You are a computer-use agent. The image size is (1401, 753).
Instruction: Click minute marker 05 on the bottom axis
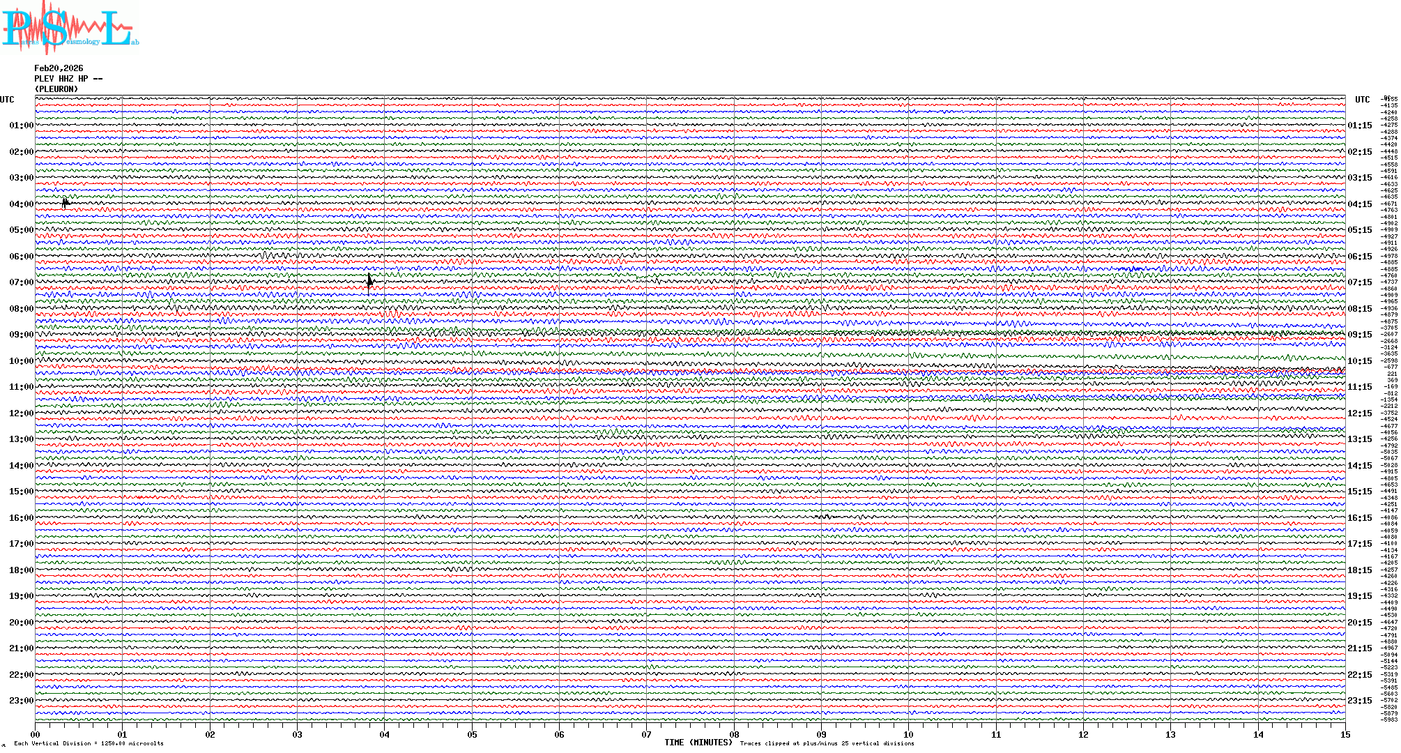pyautogui.click(x=472, y=734)
